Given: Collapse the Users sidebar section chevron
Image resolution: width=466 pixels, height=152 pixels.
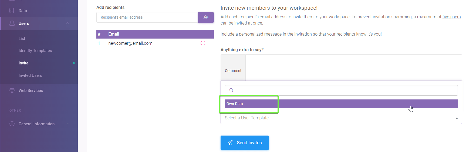Looking at the screenshot, I should [67, 23].
